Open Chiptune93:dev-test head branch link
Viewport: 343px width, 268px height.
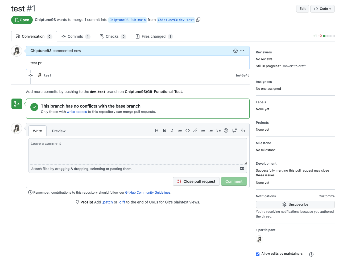pos(176,20)
